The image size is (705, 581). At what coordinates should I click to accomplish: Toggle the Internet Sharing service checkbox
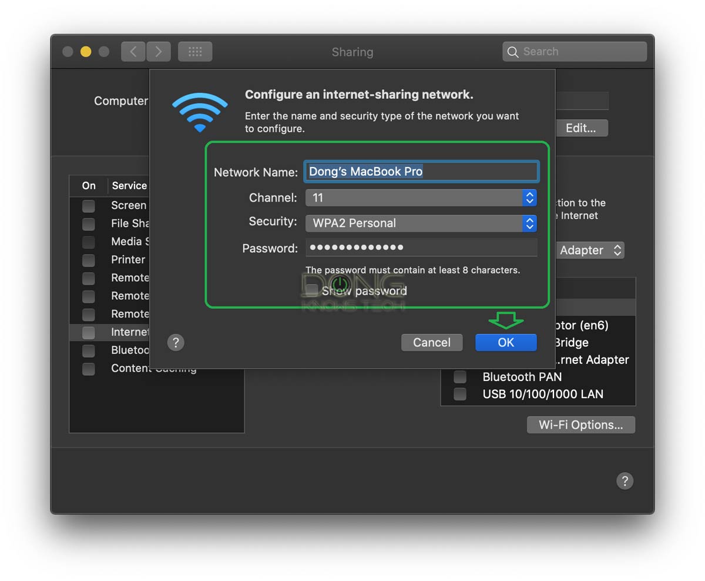click(88, 332)
